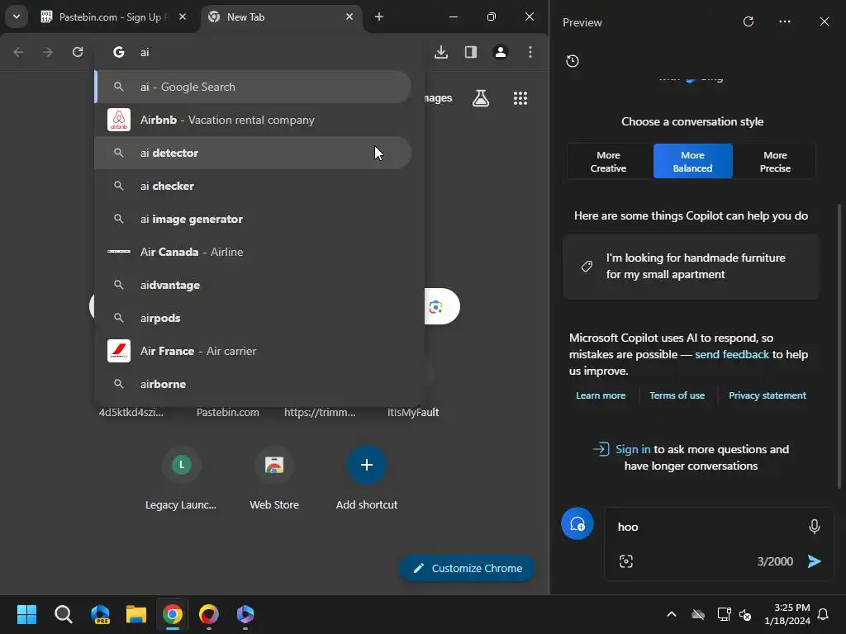Close the New Tab tab
This screenshot has height=634, width=846.
[x=349, y=17]
